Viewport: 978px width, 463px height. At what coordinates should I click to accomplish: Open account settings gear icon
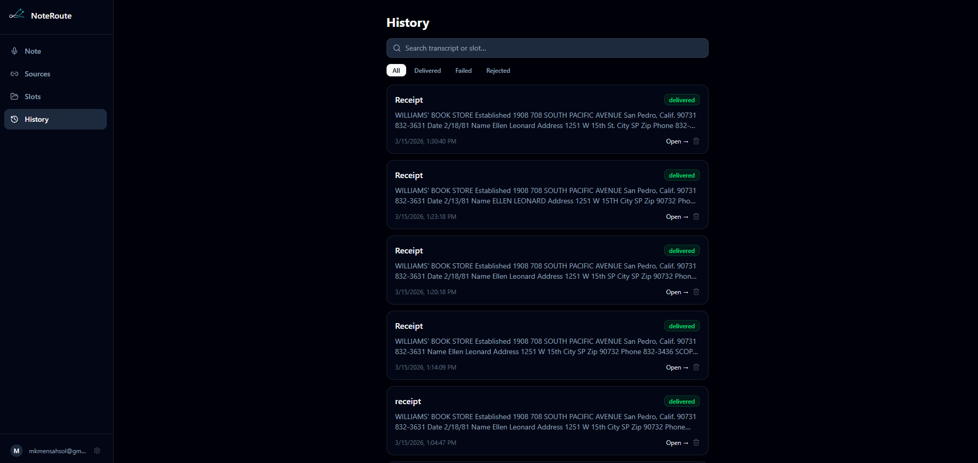tap(97, 451)
